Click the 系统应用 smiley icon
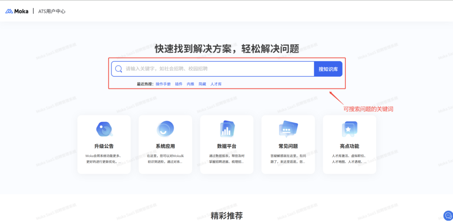The height and width of the screenshot is (221, 453). (165, 129)
